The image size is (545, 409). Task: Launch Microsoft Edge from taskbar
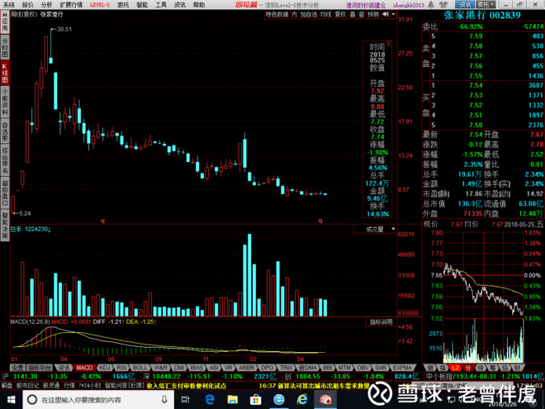click(x=209, y=400)
